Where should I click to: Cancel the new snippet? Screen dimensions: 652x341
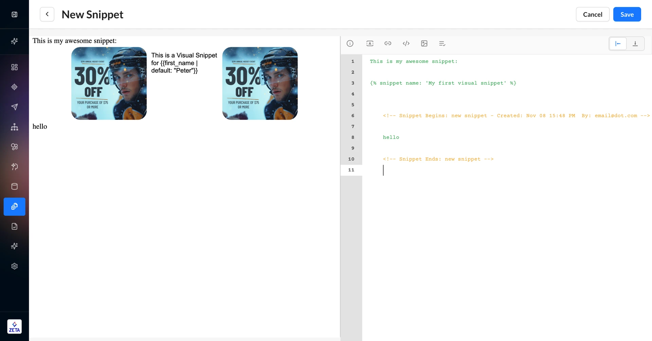coord(593,14)
